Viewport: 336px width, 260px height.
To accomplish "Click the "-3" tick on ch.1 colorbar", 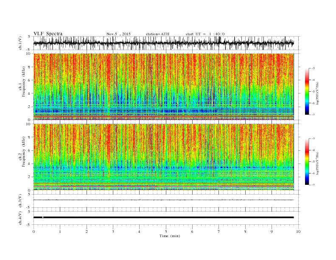I will tap(313, 68).
